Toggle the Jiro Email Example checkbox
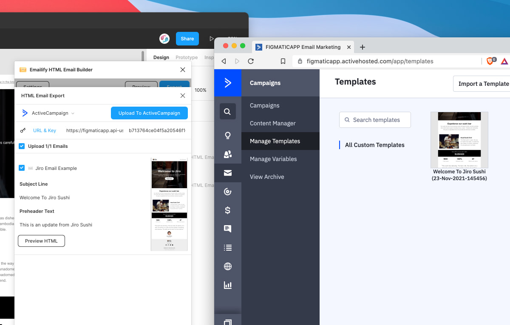Image resolution: width=510 pixels, height=325 pixels. (22, 168)
